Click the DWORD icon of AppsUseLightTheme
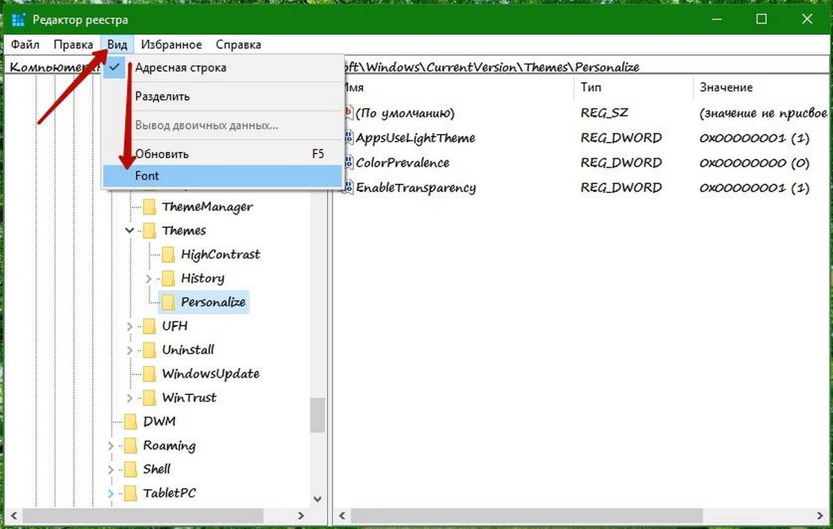This screenshot has height=529, width=833. click(348, 137)
